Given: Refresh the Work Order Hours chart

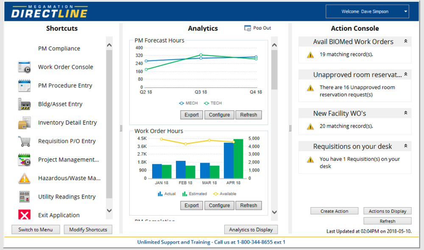Looking at the screenshot, I should click(248, 205).
